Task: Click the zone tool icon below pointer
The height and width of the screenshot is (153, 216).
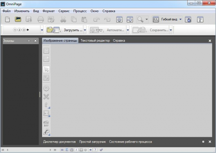Action: pyautogui.click(x=46, y=78)
